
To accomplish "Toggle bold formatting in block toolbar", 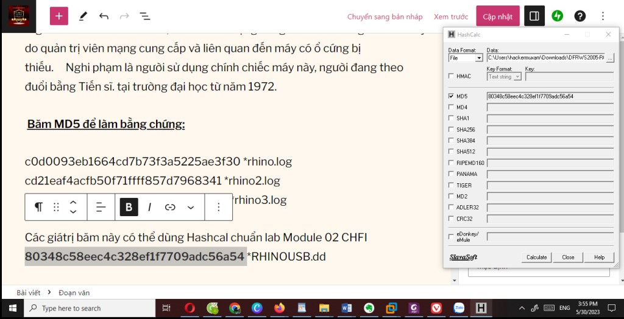I will pyautogui.click(x=129, y=207).
